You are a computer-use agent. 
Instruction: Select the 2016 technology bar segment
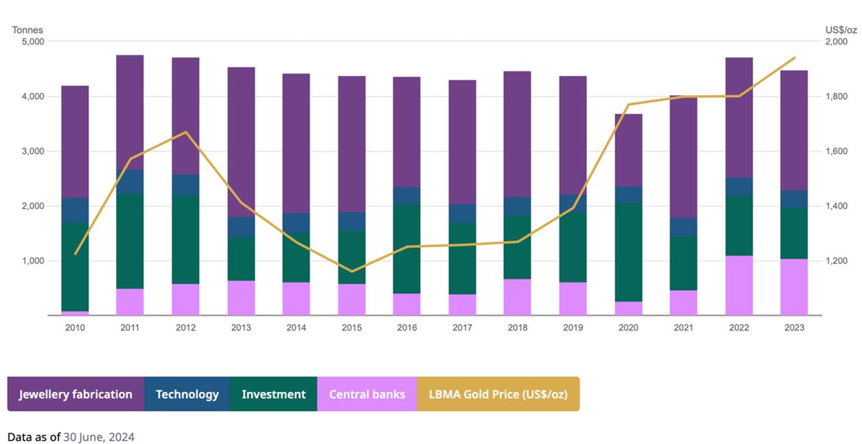(x=407, y=196)
